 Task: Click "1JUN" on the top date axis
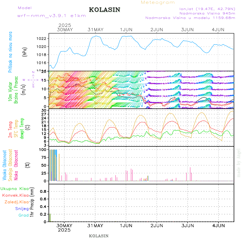(x=126, y=30)
